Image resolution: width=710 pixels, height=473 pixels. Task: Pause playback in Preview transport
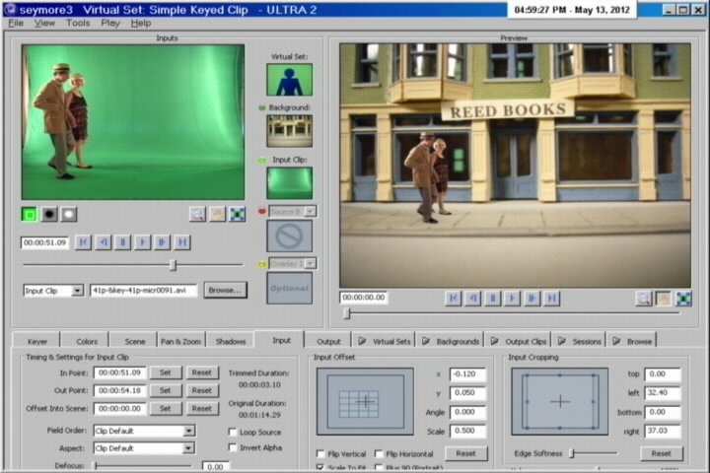[x=493, y=298]
